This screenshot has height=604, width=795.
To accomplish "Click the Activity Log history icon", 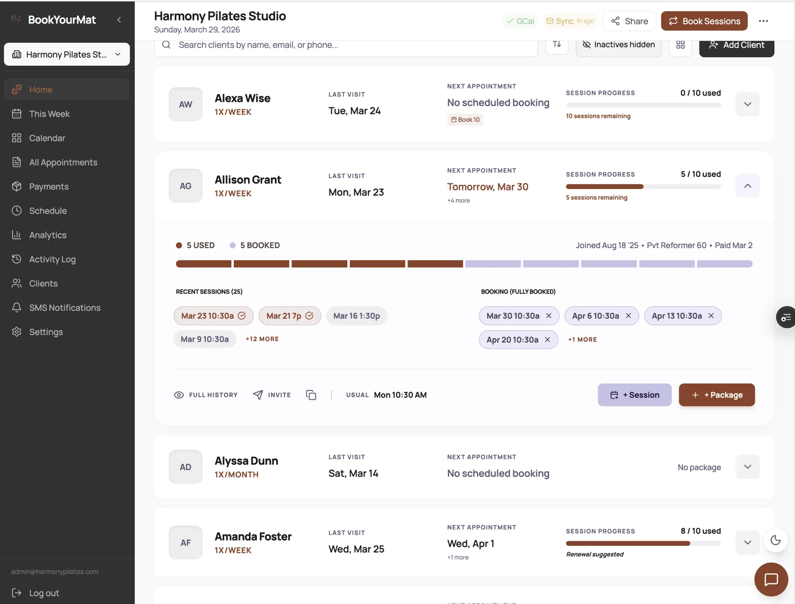I will [16, 259].
